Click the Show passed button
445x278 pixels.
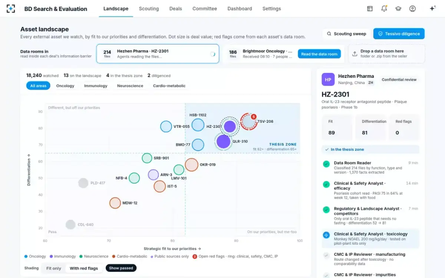tap(121, 268)
